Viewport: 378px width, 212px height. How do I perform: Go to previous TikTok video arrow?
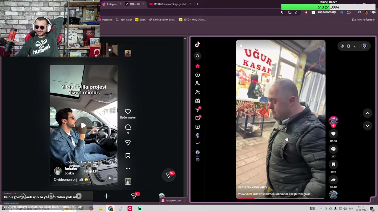click(x=367, y=113)
